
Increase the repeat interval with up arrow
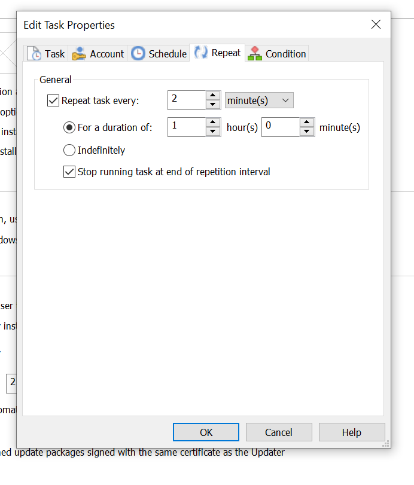pos(213,96)
